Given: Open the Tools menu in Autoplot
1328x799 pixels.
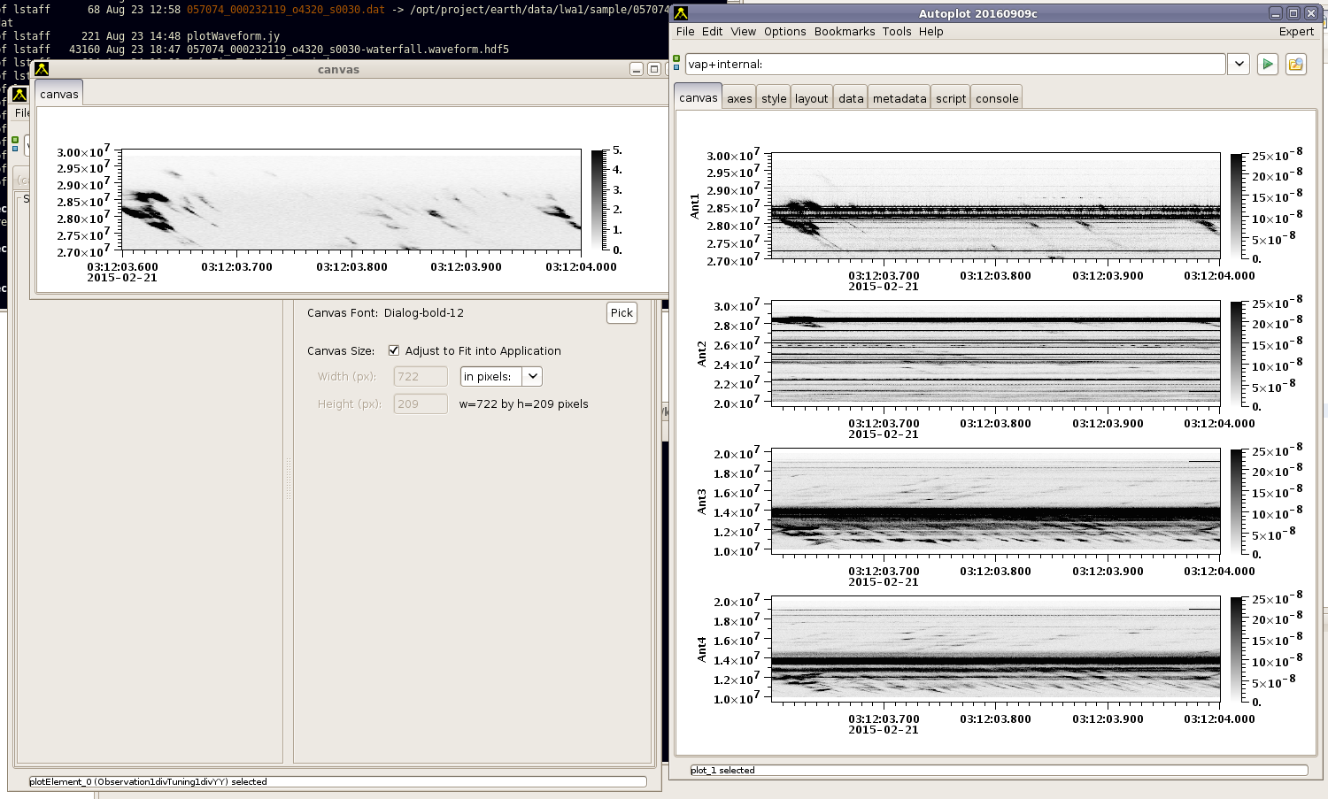Looking at the screenshot, I should pos(896,31).
